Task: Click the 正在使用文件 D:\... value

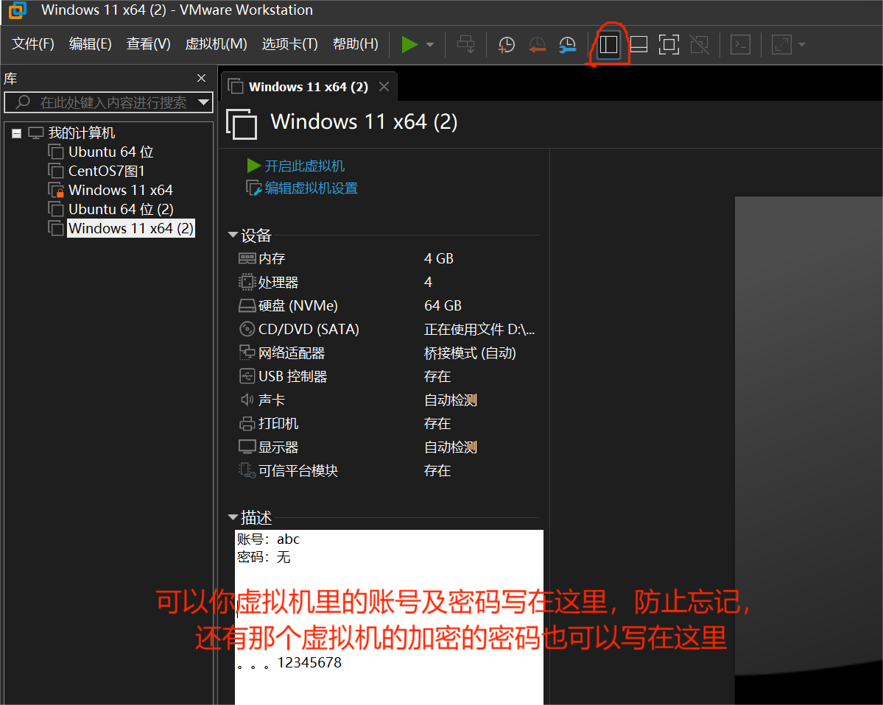Action: 479,329
